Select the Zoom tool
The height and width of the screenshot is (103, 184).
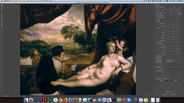[x=2, y=26]
